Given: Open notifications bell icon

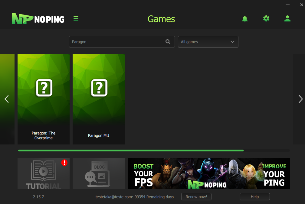Looking at the screenshot, I should (x=245, y=19).
